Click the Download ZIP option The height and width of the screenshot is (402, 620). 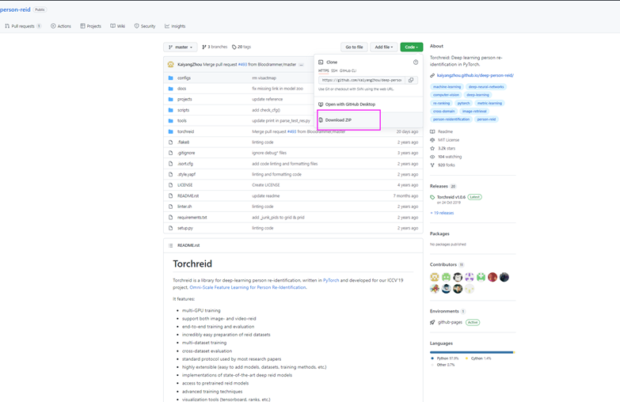click(x=348, y=119)
